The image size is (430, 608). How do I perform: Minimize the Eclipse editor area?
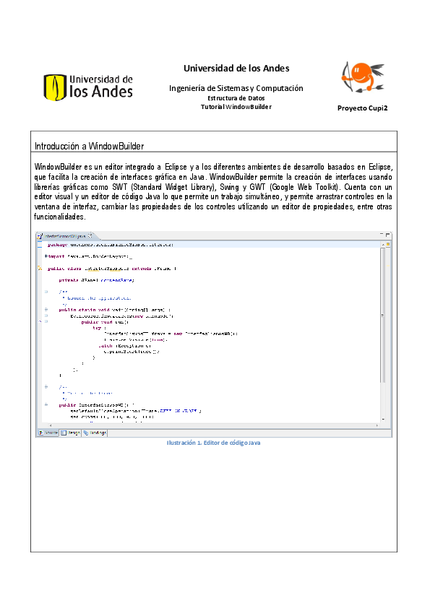382,234
